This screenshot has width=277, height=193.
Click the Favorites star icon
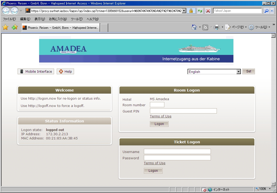(x=5, y=27)
